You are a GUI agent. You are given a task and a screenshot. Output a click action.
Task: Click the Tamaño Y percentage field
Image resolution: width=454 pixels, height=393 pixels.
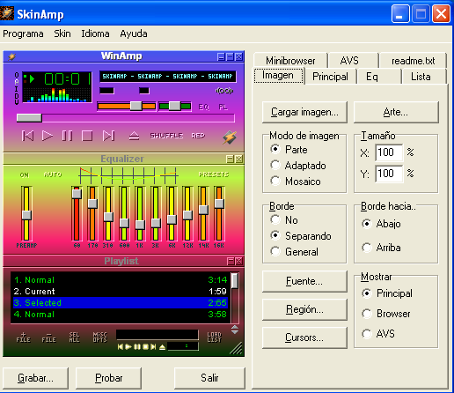tap(389, 174)
